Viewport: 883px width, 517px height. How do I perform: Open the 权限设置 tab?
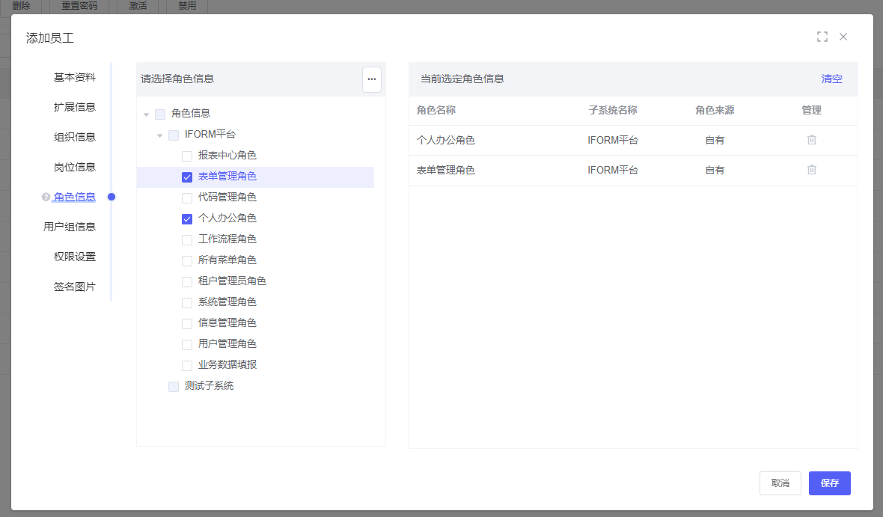click(75, 257)
